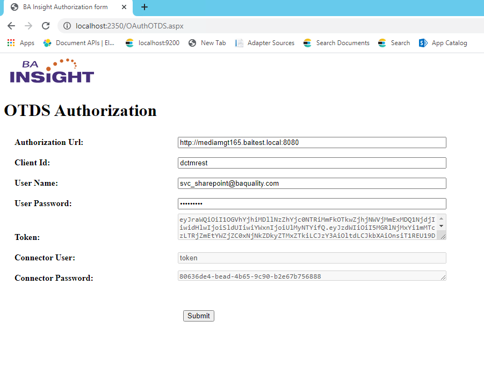This screenshot has height=365, width=484.
Task: Click Connector Password resize grip
Action: pyautogui.click(x=443, y=278)
